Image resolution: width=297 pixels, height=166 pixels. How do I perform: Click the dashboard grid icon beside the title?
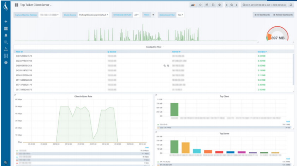coord(17,5)
